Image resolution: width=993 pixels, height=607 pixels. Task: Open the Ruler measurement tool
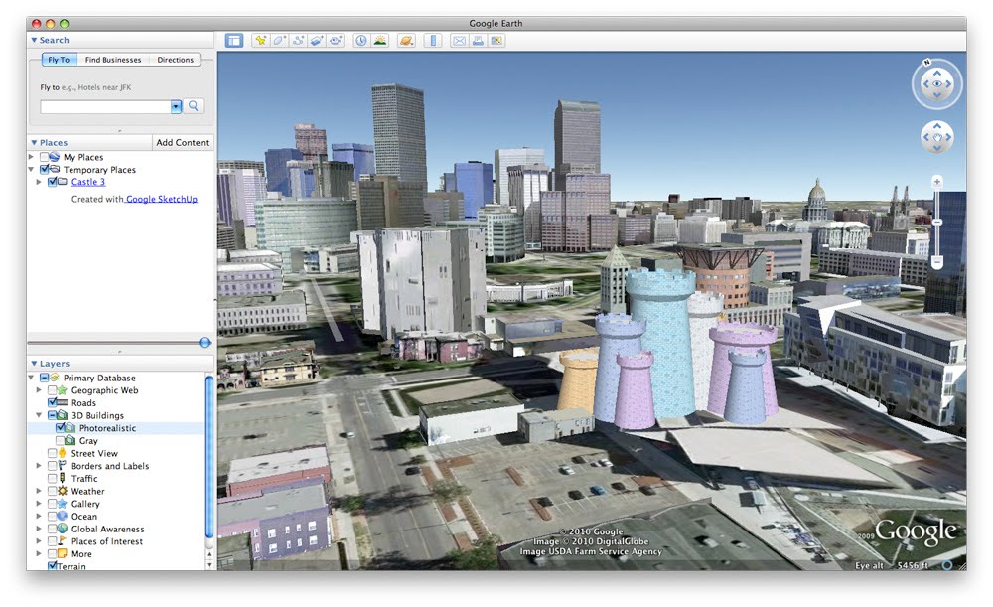click(x=433, y=41)
